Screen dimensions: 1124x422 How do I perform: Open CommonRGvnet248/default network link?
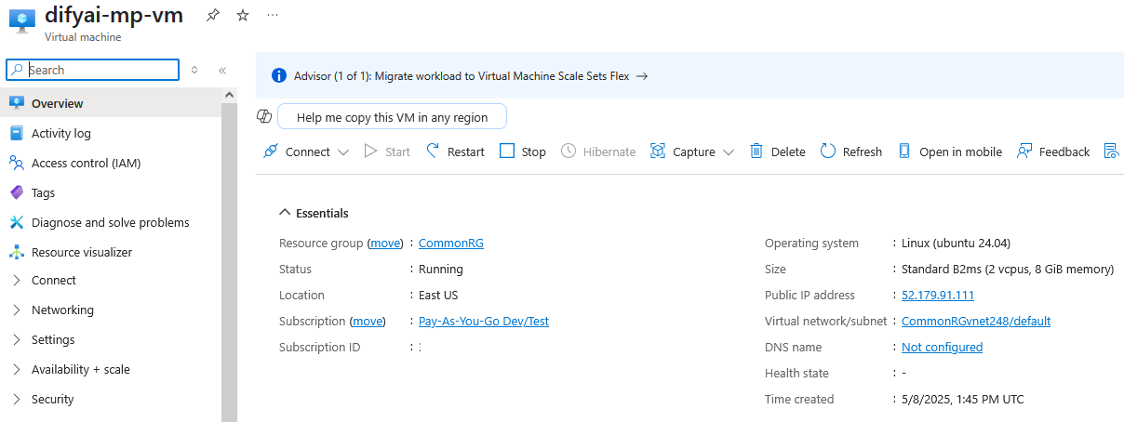pos(976,321)
